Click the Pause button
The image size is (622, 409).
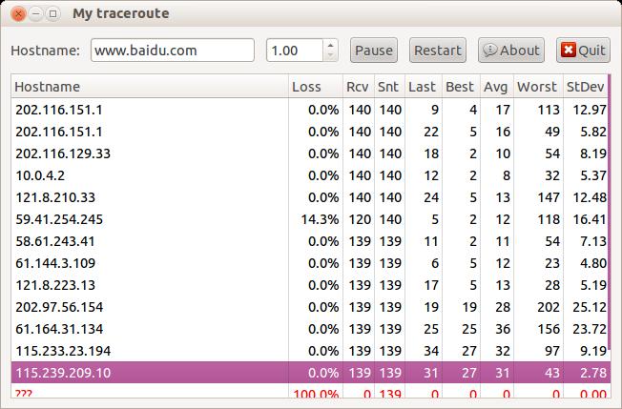374,51
